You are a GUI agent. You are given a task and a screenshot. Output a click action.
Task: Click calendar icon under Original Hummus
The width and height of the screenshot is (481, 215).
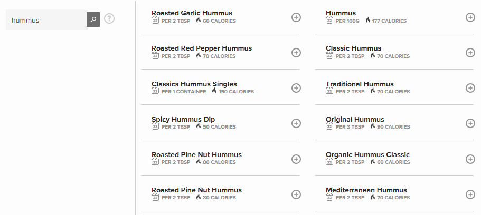(x=329, y=126)
